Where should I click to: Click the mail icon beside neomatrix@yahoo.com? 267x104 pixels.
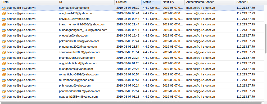4,8
